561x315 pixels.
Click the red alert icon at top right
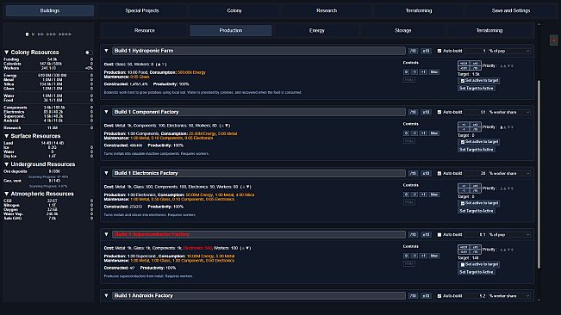pyautogui.click(x=554, y=40)
